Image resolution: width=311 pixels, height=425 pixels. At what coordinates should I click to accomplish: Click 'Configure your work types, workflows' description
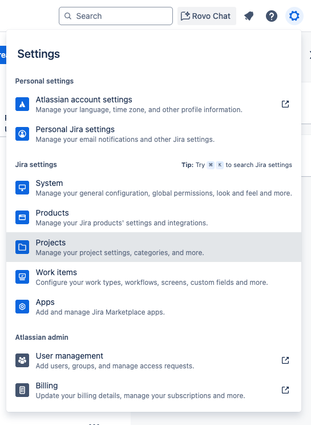pyautogui.click(x=152, y=283)
